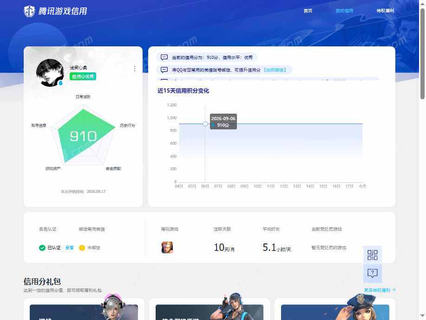Screen dimensions: 426x320
Task: Click the yellow 未绑定 warning icon
Action: [x=82, y=248]
